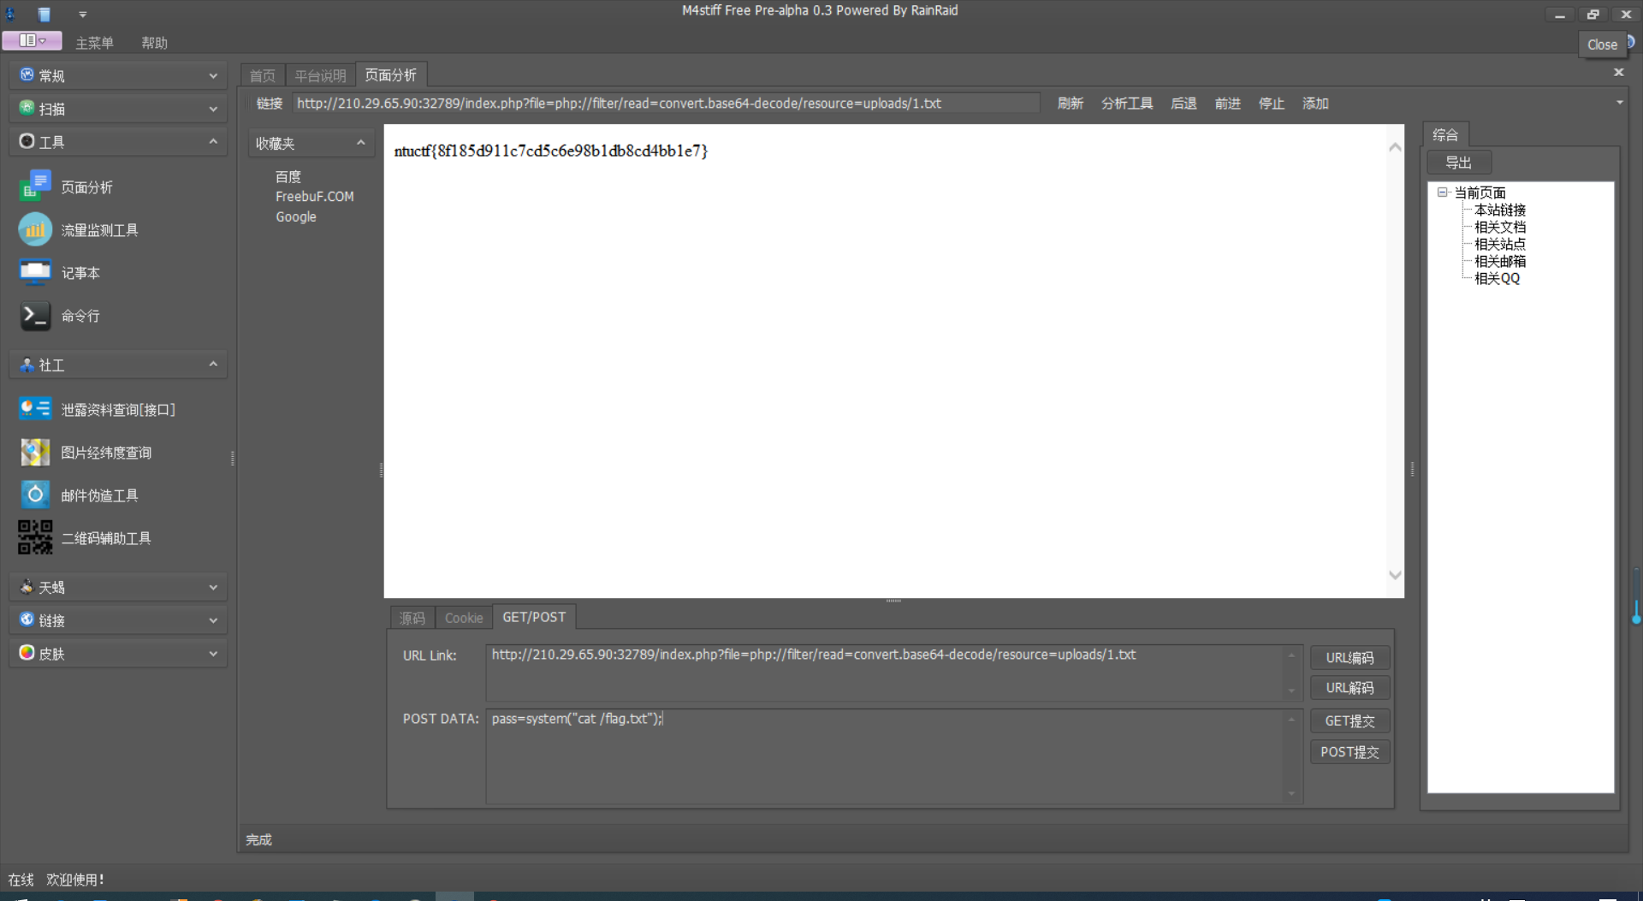Collapse the 收藏夹 favorites chevron
1643x901 pixels.
pyautogui.click(x=360, y=143)
